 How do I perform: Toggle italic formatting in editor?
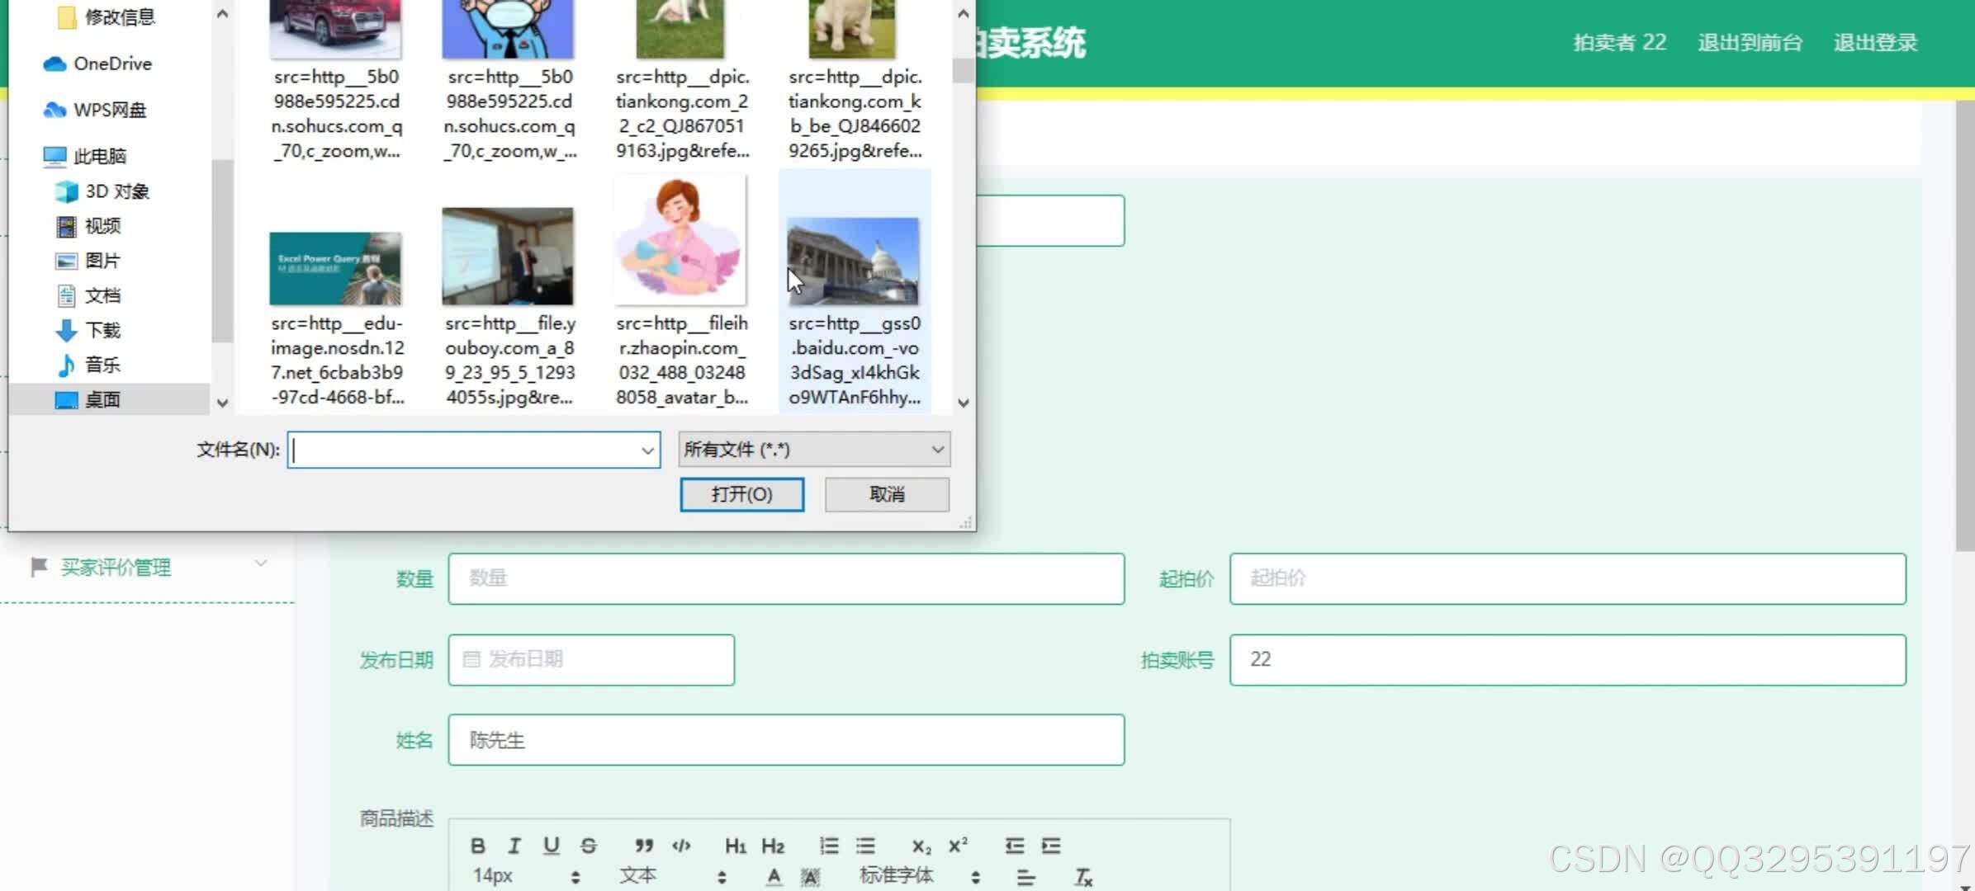(x=514, y=846)
